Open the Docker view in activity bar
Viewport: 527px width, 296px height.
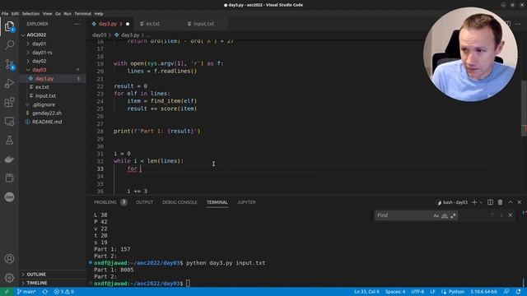[x=9, y=159]
